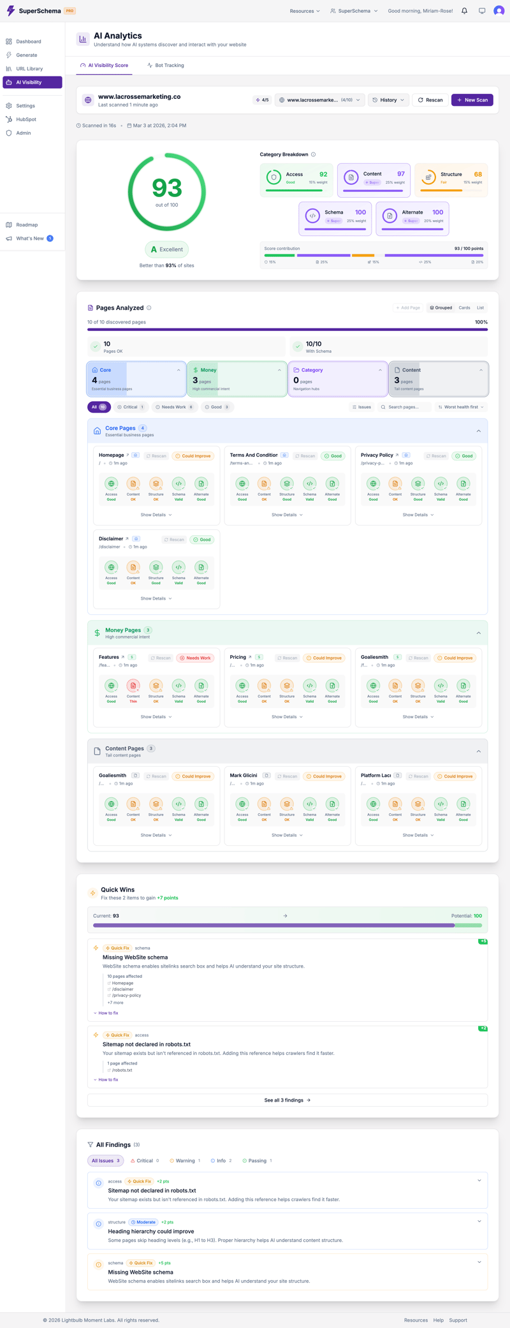510x1328 pixels.
Task: Click the notifications bell icon
Action: tap(464, 11)
